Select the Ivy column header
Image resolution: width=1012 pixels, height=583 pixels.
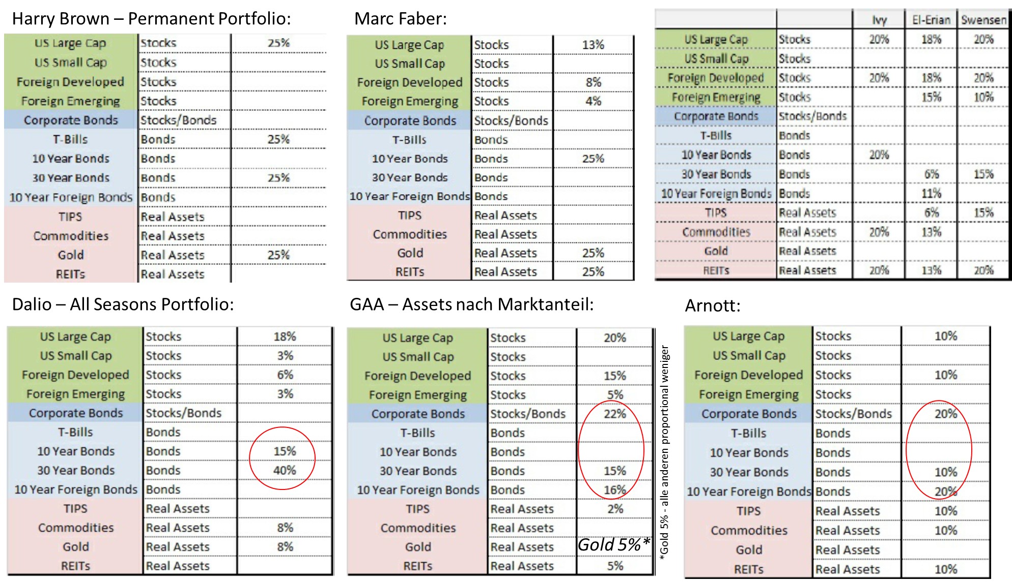(879, 20)
